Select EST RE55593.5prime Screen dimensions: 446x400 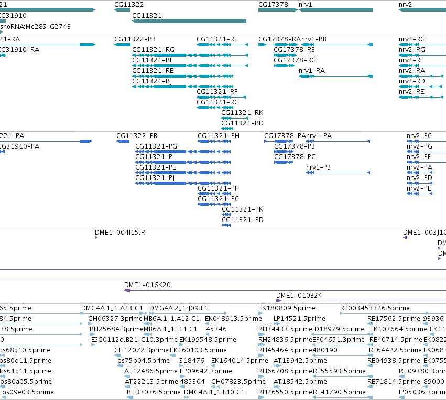(339, 371)
